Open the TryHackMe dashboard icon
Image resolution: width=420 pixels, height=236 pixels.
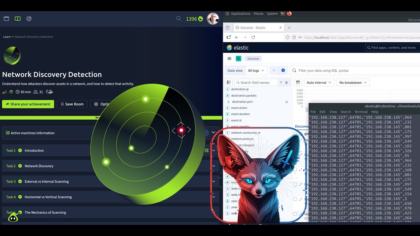coord(6,19)
